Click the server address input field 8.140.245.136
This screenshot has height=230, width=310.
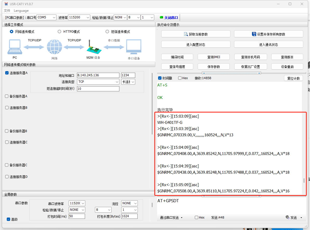98,75
